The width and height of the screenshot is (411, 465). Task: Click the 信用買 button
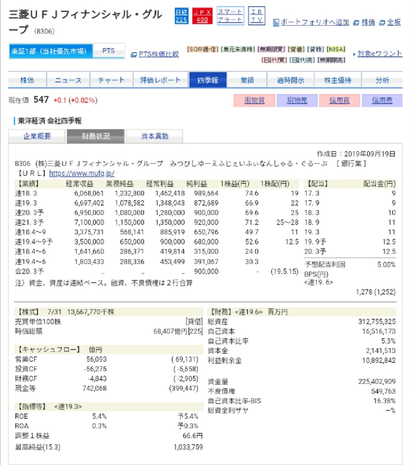pos(339,100)
